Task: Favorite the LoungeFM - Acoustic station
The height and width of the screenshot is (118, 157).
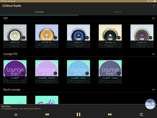Action: (x=119, y=74)
